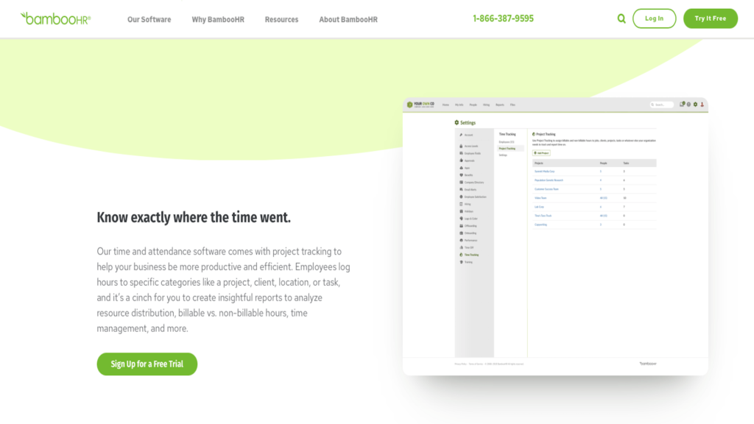Open the Logo & Color settings icon
Viewport: 754px width, 424px height.
tap(461, 219)
